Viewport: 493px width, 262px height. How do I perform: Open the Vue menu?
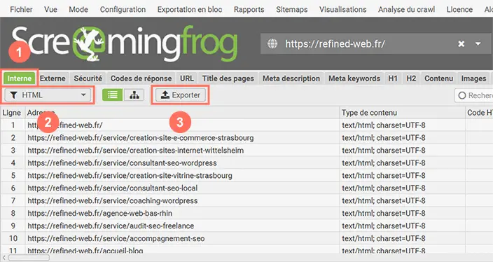50,9
